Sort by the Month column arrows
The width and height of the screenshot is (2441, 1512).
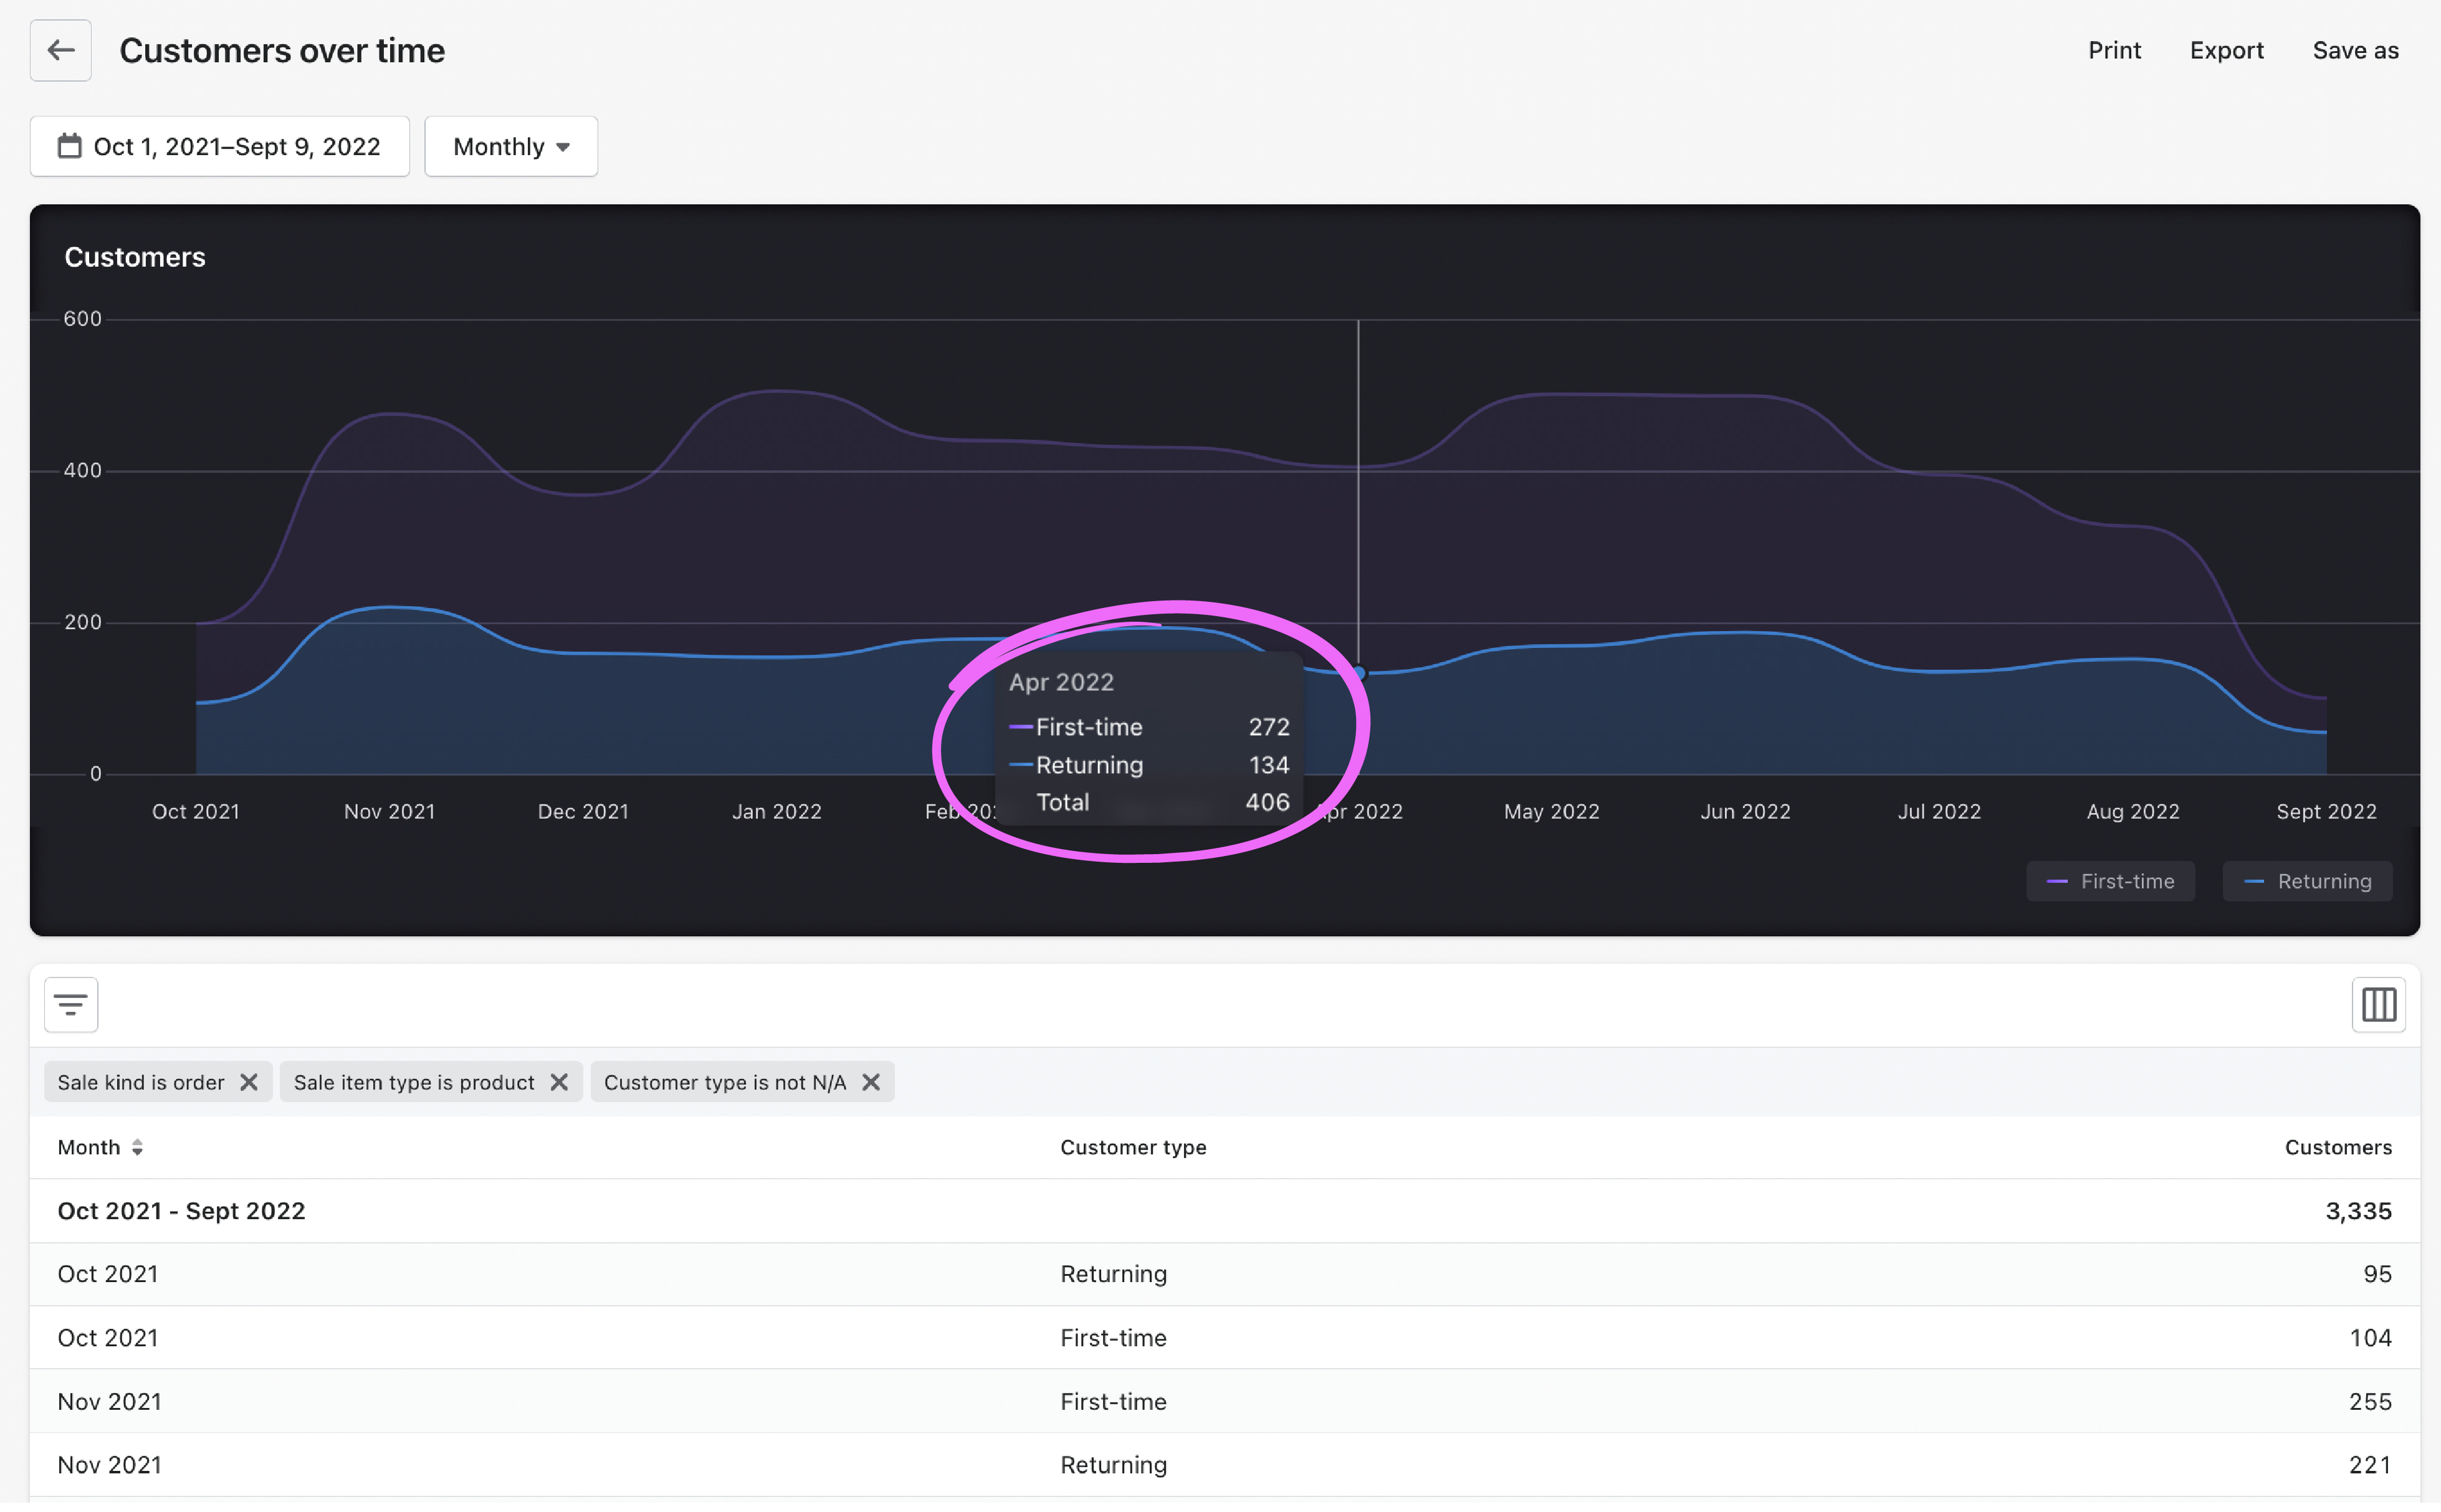coord(138,1148)
